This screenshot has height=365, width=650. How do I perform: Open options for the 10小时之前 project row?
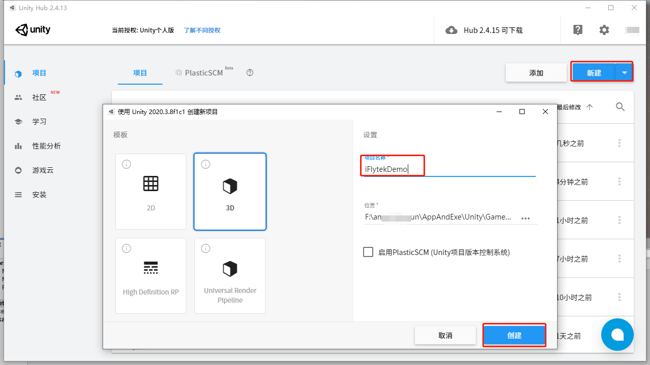(x=620, y=298)
